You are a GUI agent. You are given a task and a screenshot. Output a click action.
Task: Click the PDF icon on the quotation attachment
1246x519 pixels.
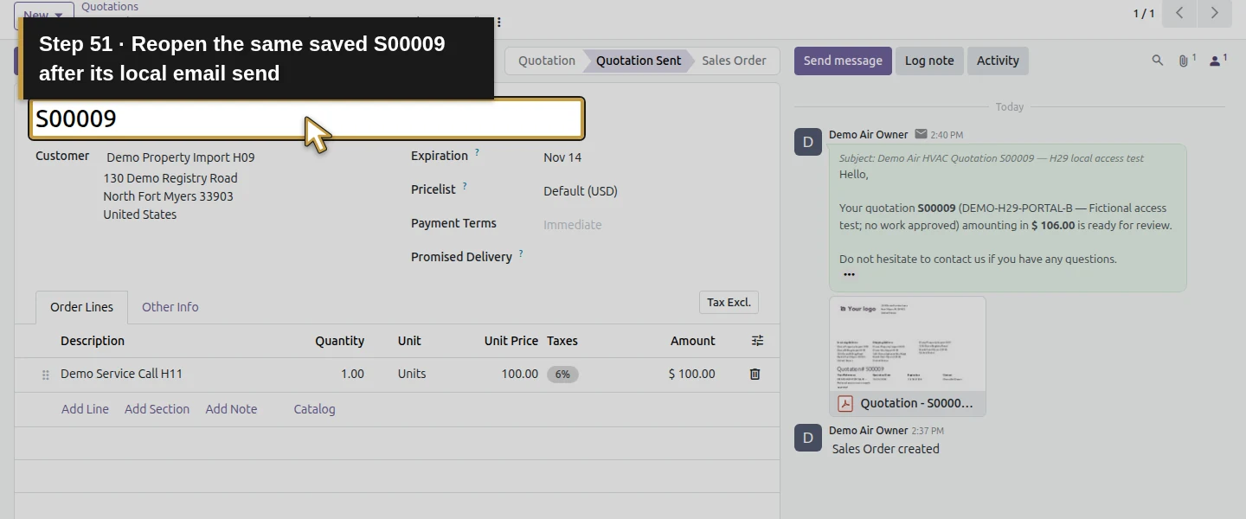(x=845, y=403)
